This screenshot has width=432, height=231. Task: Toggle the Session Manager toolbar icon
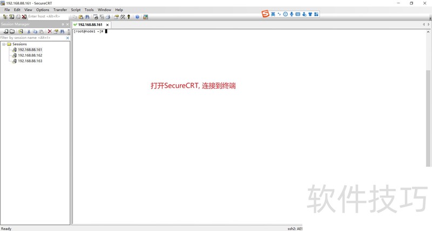(5, 17)
